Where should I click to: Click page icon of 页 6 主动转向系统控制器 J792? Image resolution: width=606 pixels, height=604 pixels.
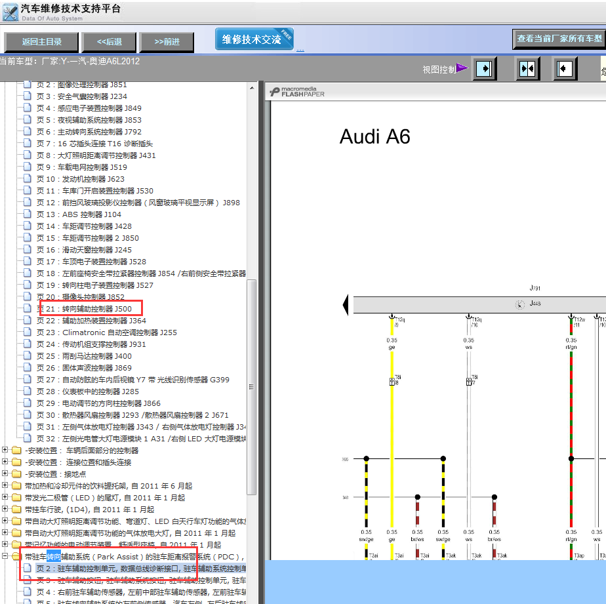28,131
